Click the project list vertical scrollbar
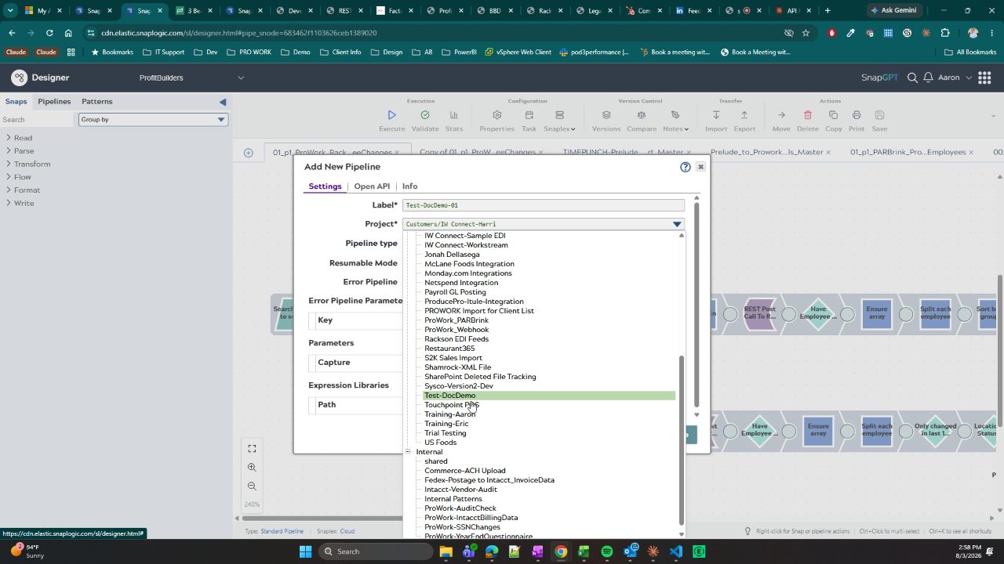This screenshot has width=1004, height=564. (681, 439)
